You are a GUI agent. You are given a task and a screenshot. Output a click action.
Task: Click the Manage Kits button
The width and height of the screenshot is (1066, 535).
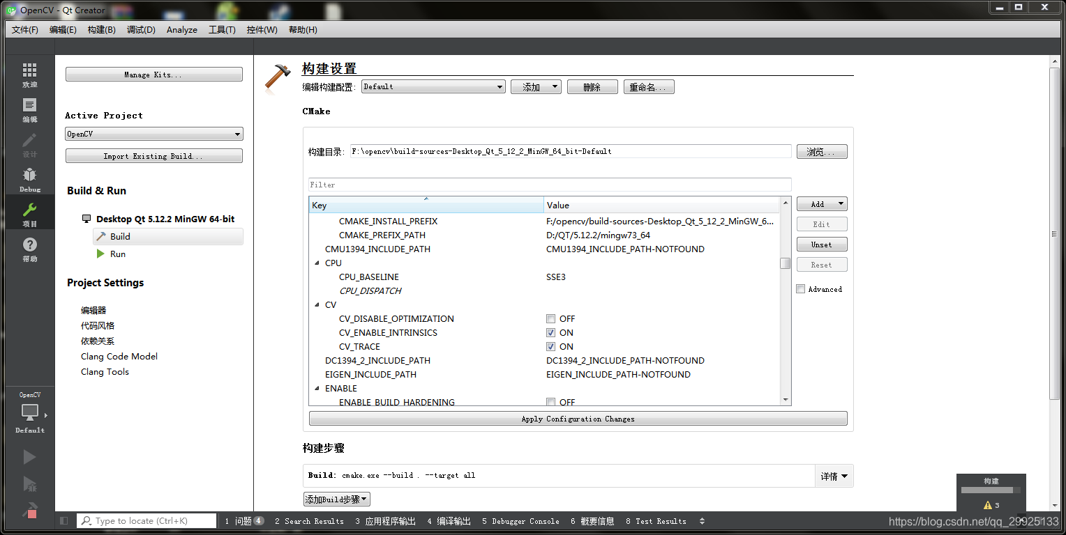coord(154,75)
